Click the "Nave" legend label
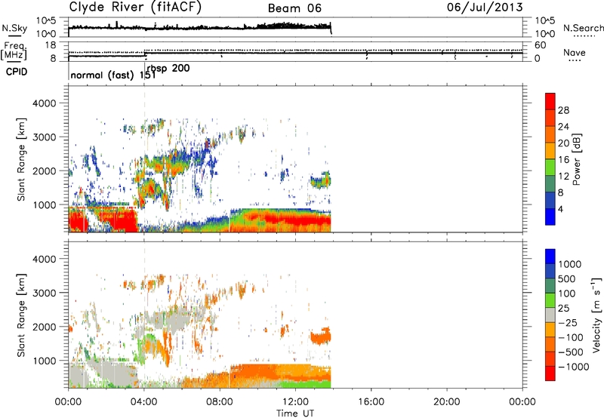Image resolution: width=604 pixels, height=418 pixels. point(574,52)
